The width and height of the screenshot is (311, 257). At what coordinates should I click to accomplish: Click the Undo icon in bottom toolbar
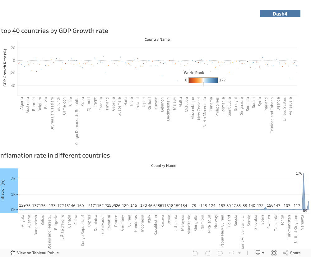click(x=195, y=253)
